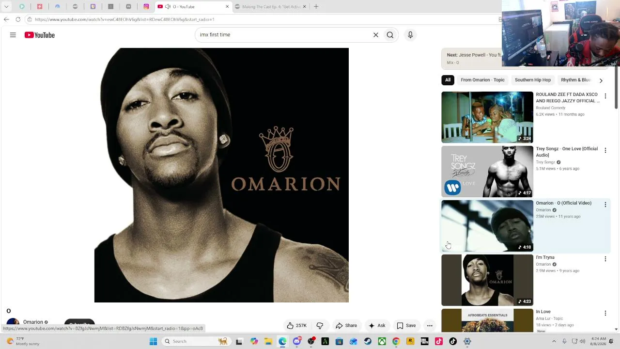Save the video to a playlist
This screenshot has height=349, width=620.
(x=406, y=326)
